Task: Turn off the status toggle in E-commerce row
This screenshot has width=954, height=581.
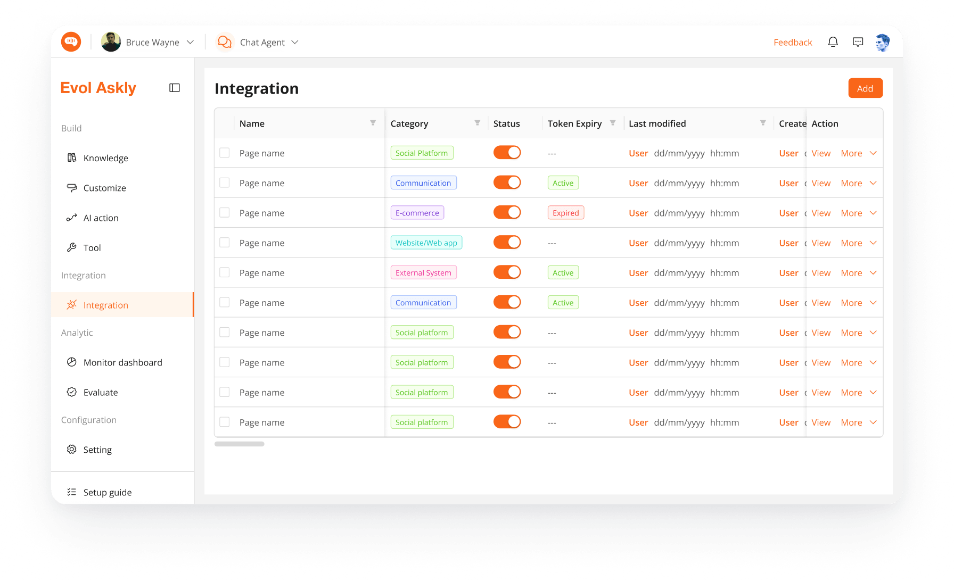Action: coord(507,212)
